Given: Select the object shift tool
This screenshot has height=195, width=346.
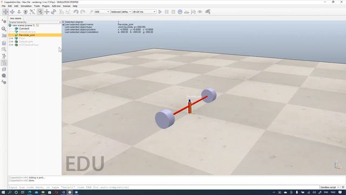Looking at the screenshot, I should [x=47, y=12].
